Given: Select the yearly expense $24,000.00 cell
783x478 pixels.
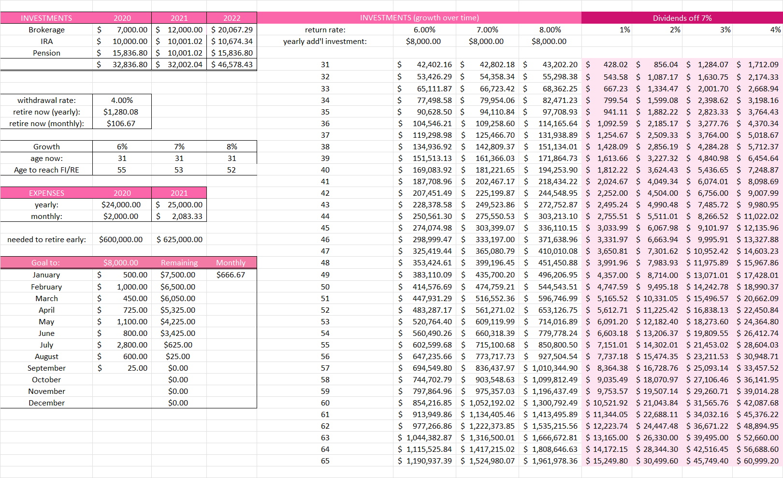Looking at the screenshot, I should (x=122, y=204).
